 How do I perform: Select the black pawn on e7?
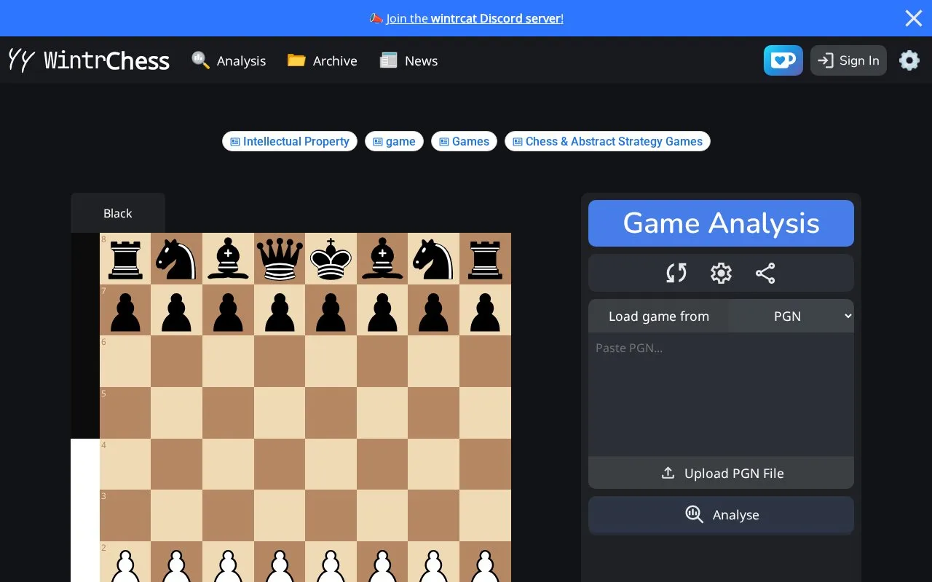pos(331,311)
